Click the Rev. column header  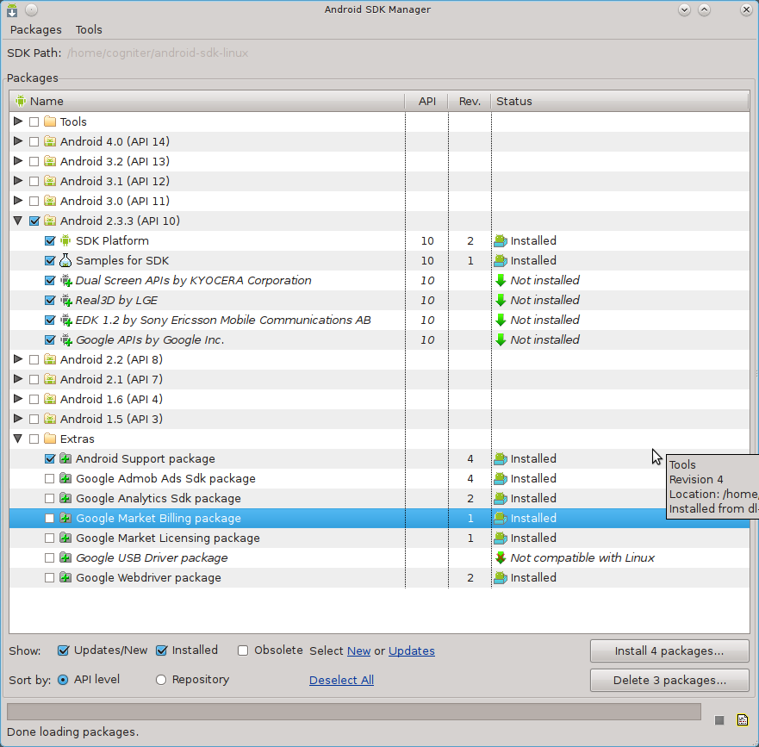[470, 101]
